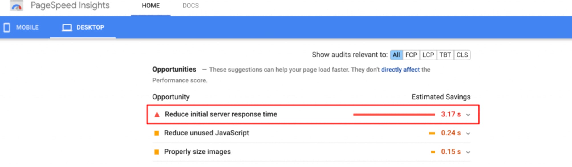The width and height of the screenshot is (572, 167).
Task: Expand the server response time chevron
Action: 468,115
